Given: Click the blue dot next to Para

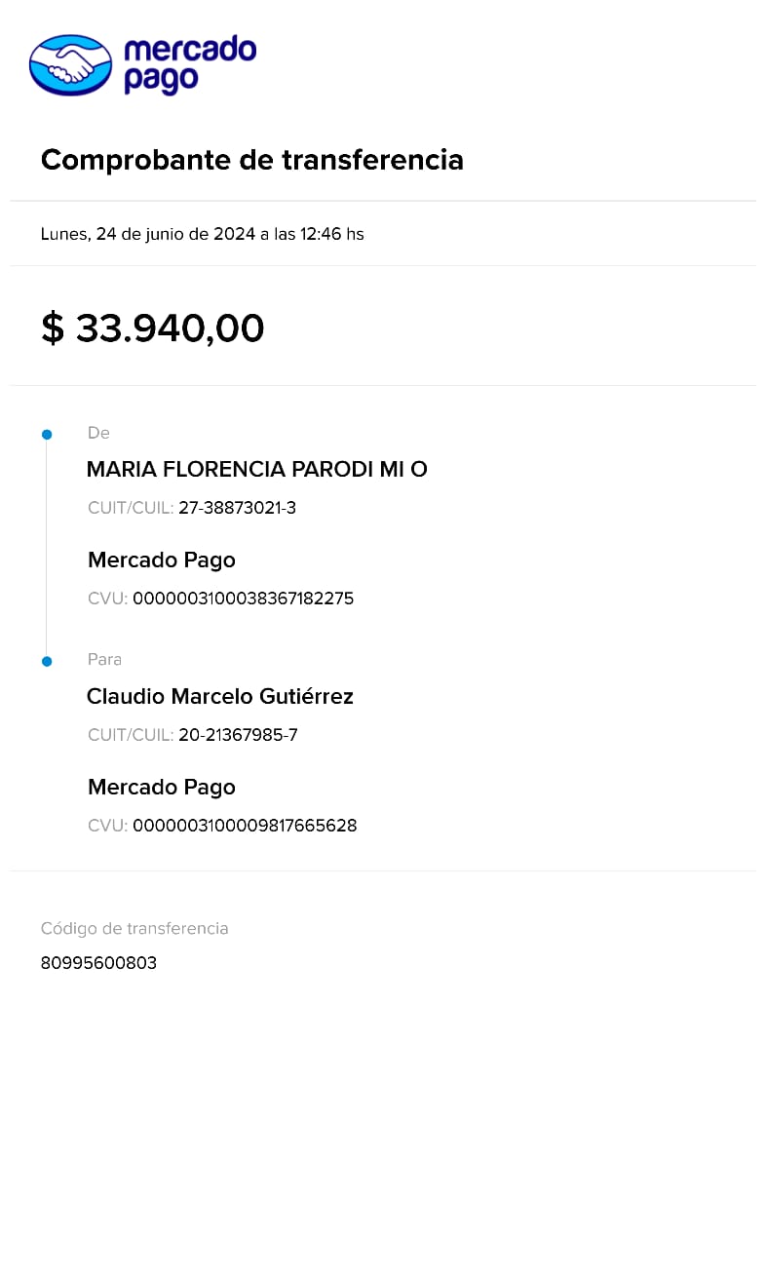Looking at the screenshot, I should 46,661.
